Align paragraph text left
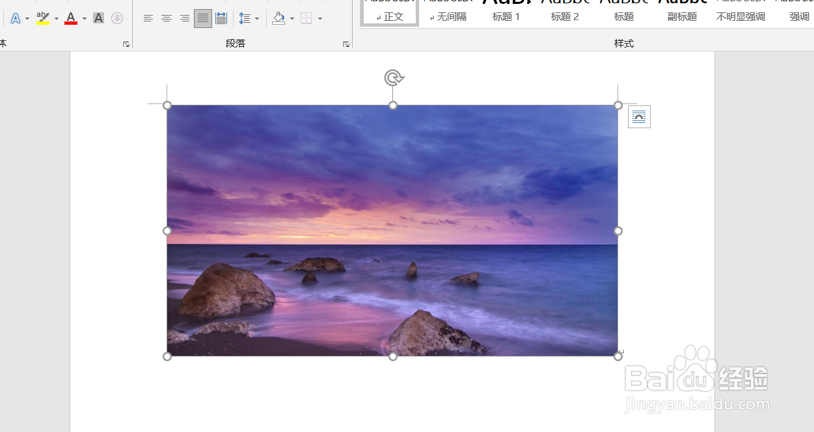This screenshot has height=432, width=814. click(148, 18)
